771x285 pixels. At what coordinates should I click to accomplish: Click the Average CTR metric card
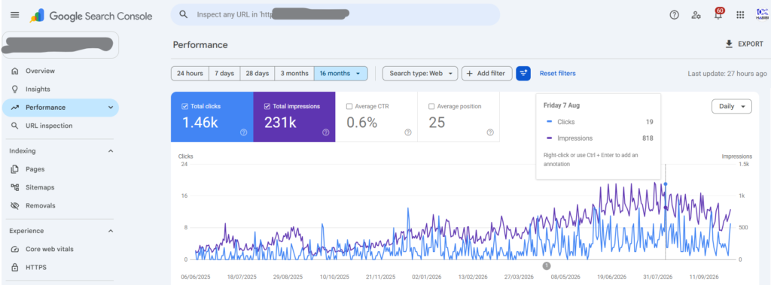pos(376,117)
